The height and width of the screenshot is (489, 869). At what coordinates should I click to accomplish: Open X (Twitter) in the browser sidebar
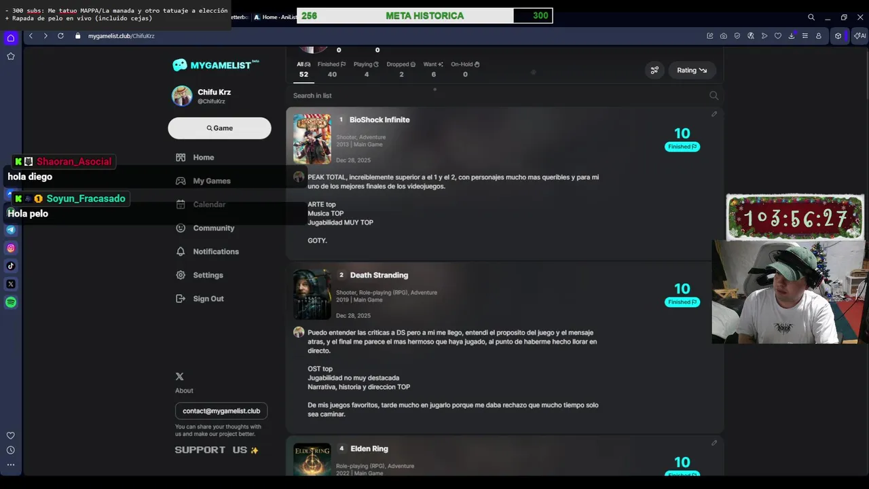click(11, 284)
